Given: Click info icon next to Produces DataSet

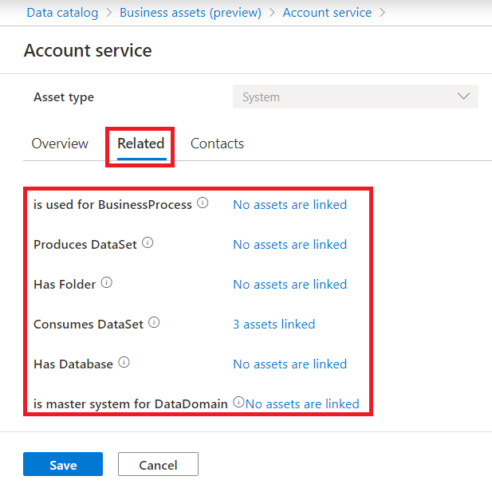Looking at the screenshot, I should point(148,243).
